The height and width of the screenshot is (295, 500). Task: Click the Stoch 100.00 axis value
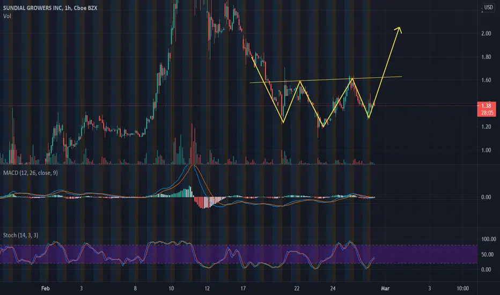[x=488, y=239]
